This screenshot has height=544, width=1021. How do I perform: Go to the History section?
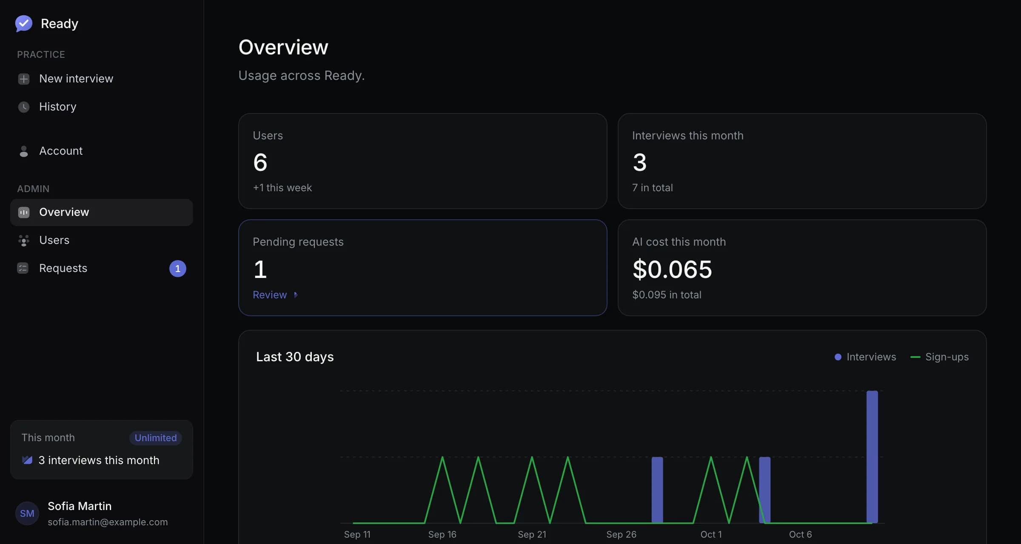coord(102,107)
